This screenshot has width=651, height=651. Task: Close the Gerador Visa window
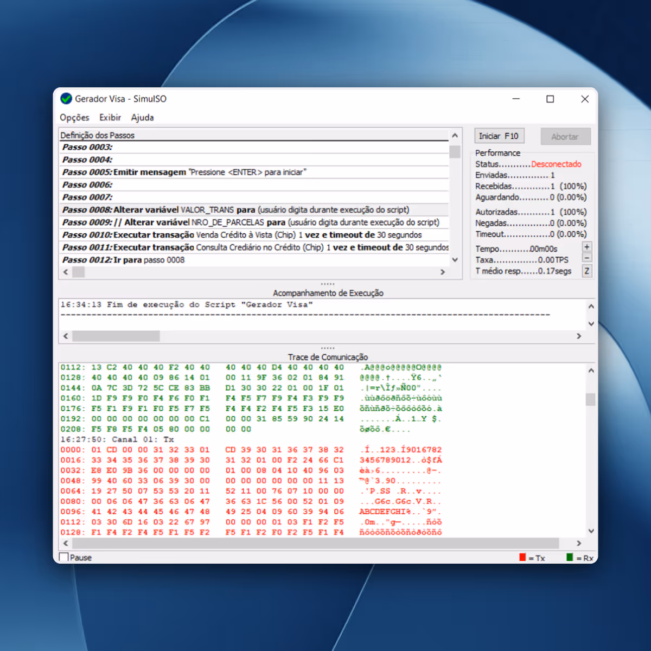click(584, 99)
